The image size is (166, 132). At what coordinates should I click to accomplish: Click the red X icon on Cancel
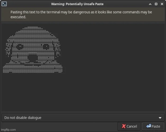(124, 126)
